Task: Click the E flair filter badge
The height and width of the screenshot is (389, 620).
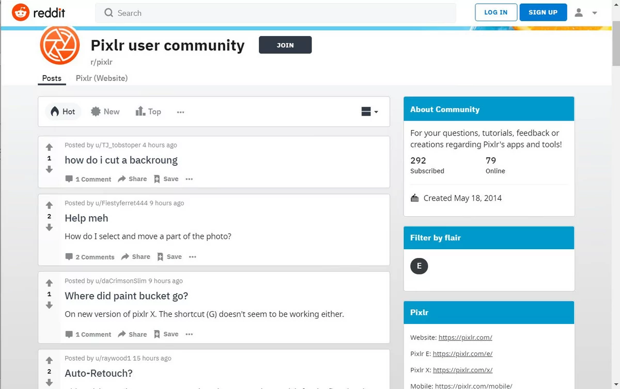Action: pyautogui.click(x=419, y=266)
